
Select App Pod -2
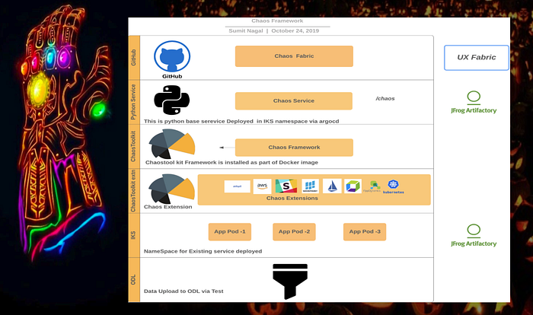294,232
